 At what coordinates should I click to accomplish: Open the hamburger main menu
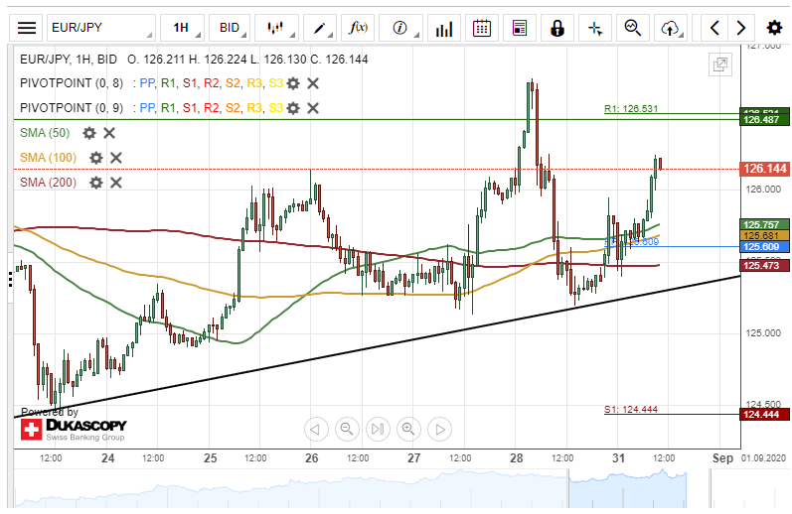[28, 28]
